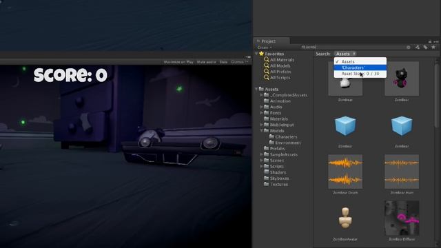Screen dimensions: 441x248
Task: Collapse the Favorites group
Action: [x=256, y=54]
